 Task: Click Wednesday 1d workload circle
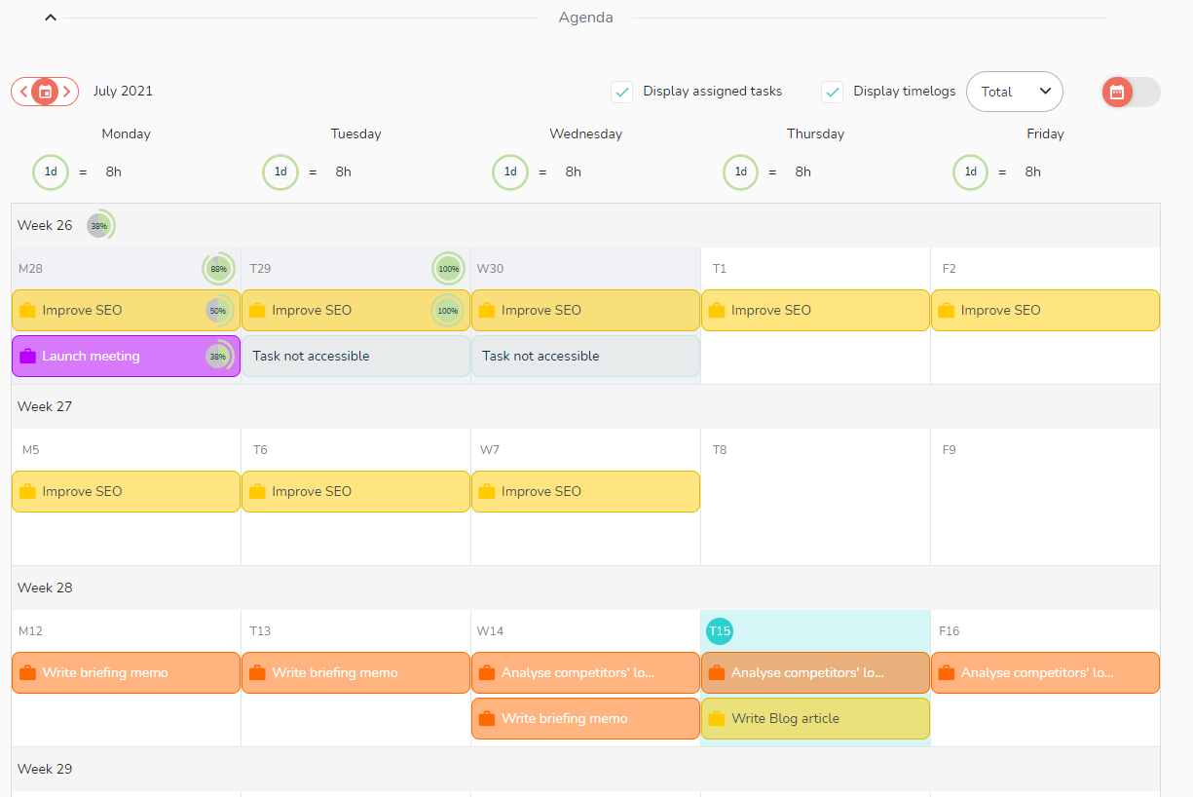pyautogui.click(x=510, y=171)
